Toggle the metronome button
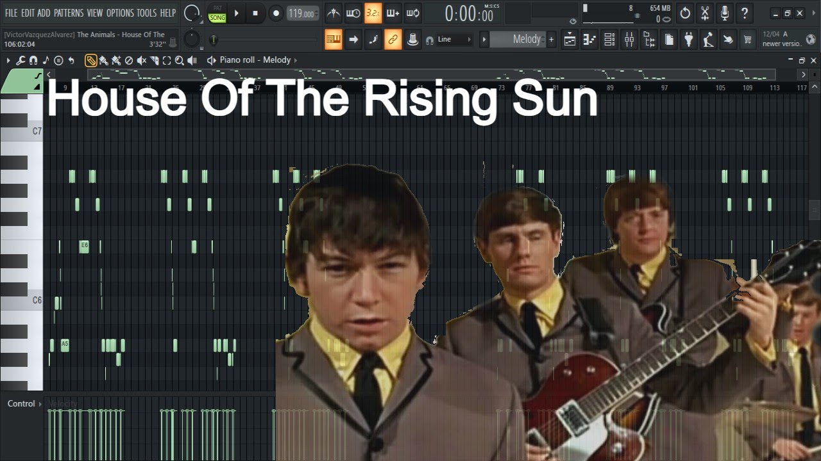Screen dimensions: 821x461 pyautogui.click(x=334, y=13)
